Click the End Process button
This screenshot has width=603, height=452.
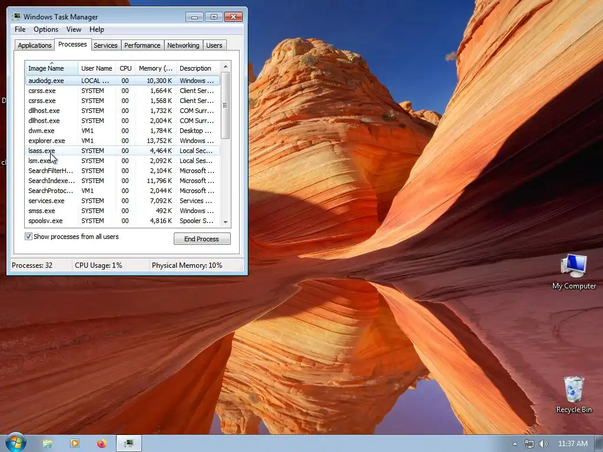(202, 239)
